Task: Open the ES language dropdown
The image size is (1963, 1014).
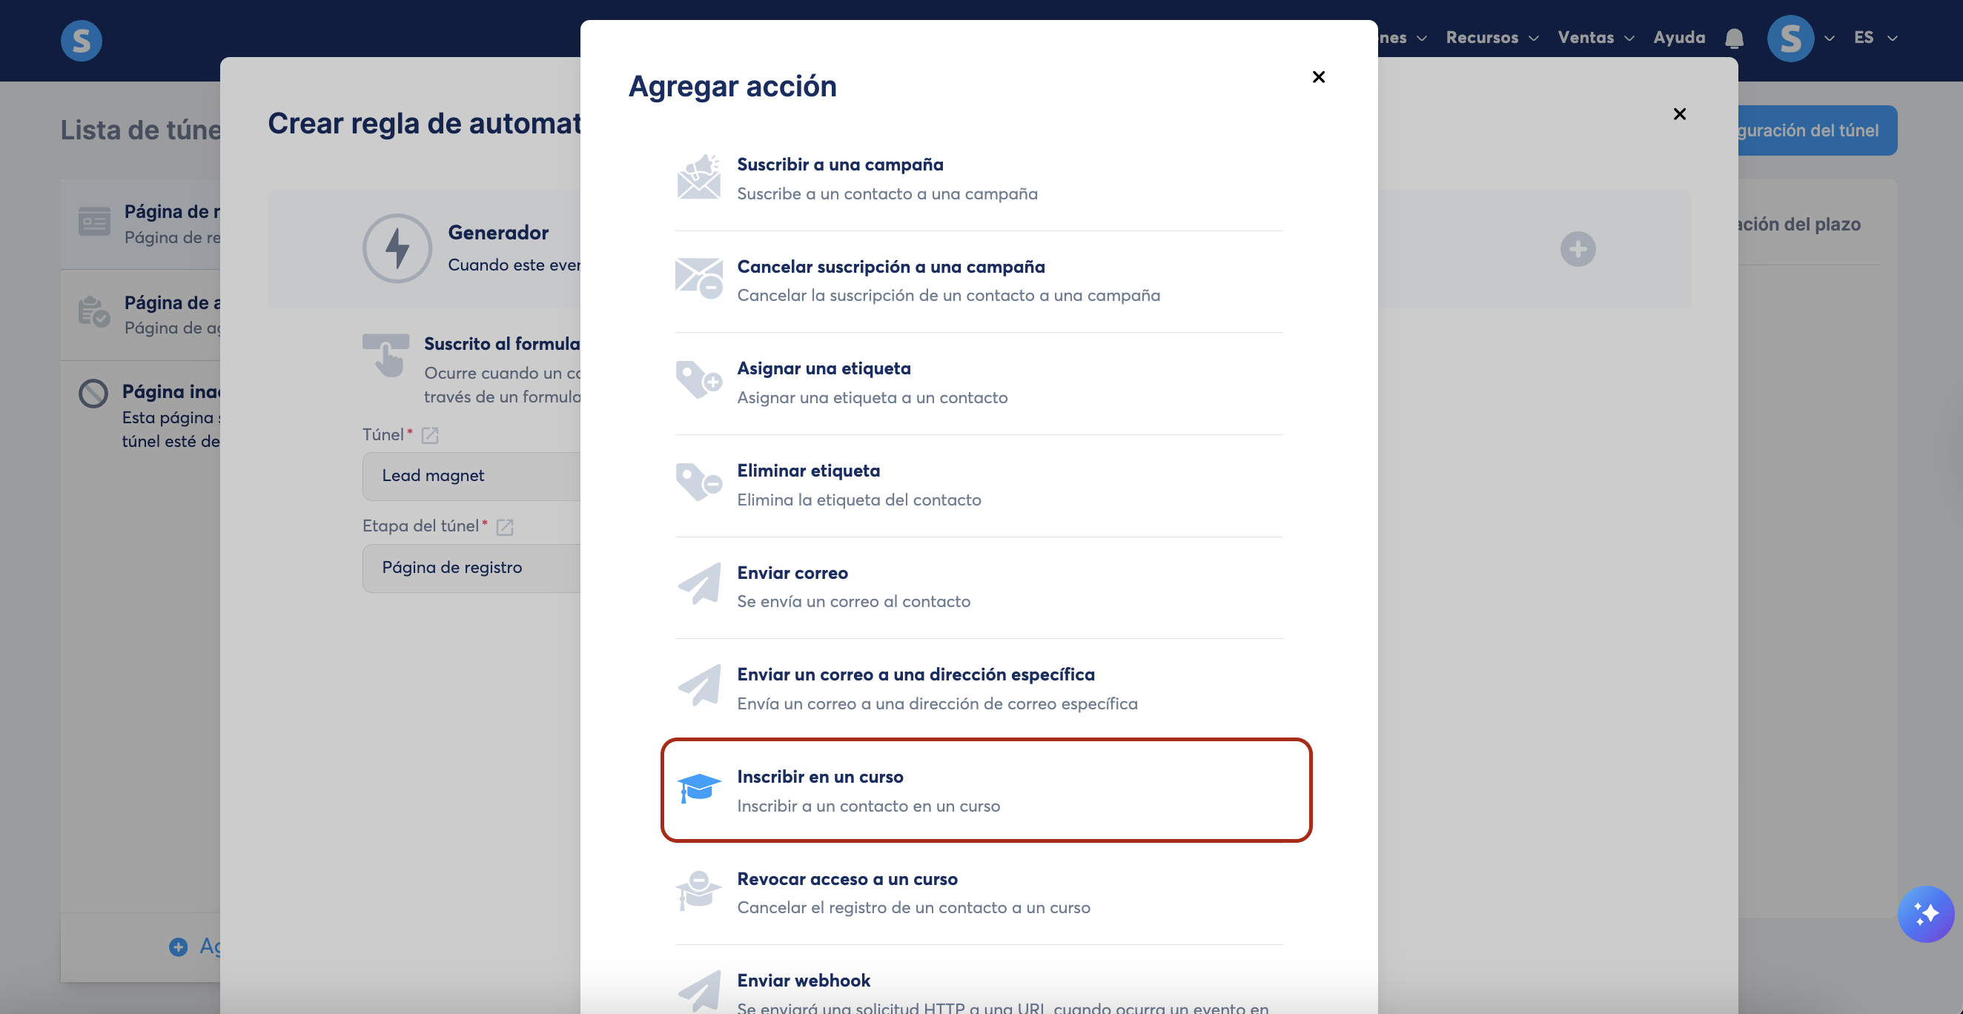Action: pos(1875,37)
